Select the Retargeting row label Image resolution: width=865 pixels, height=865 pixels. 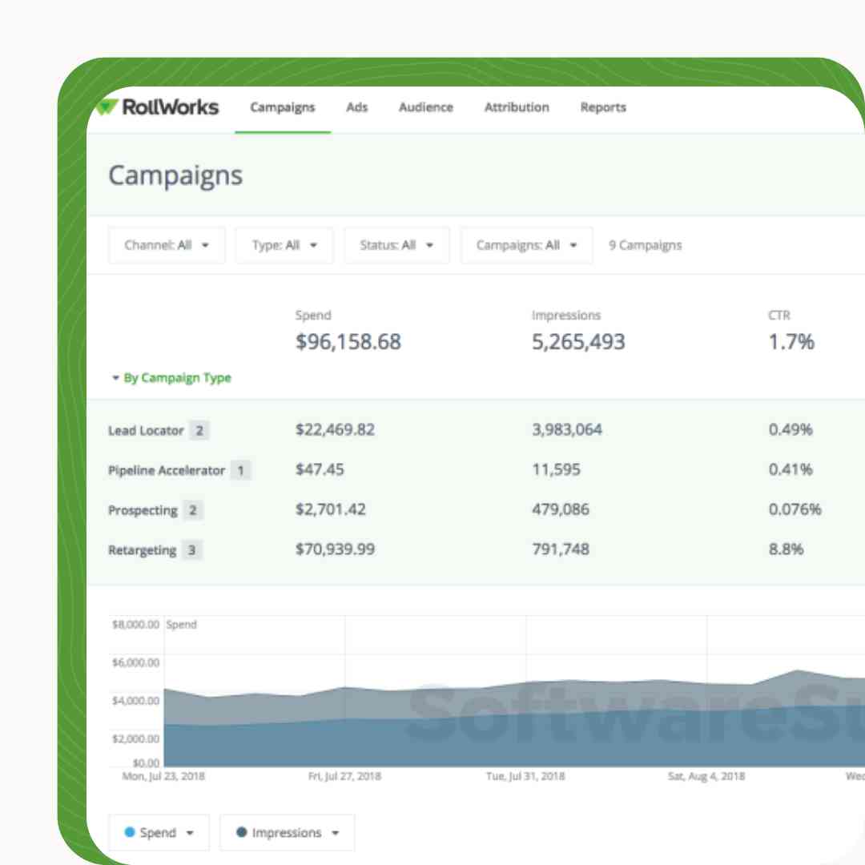143,550
